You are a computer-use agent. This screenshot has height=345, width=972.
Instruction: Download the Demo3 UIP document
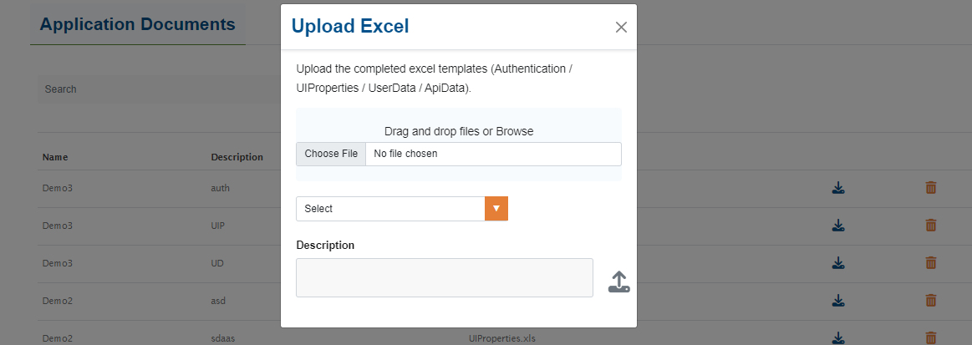(x=838, y=226)
